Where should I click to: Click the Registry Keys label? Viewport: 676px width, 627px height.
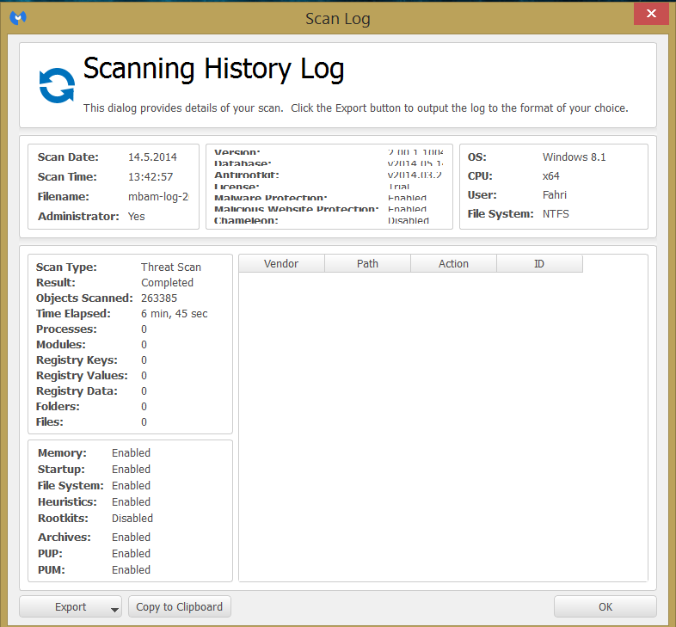tap(77, 360)
